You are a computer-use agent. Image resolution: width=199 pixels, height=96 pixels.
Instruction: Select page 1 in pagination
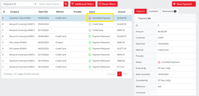pos(119,74)
